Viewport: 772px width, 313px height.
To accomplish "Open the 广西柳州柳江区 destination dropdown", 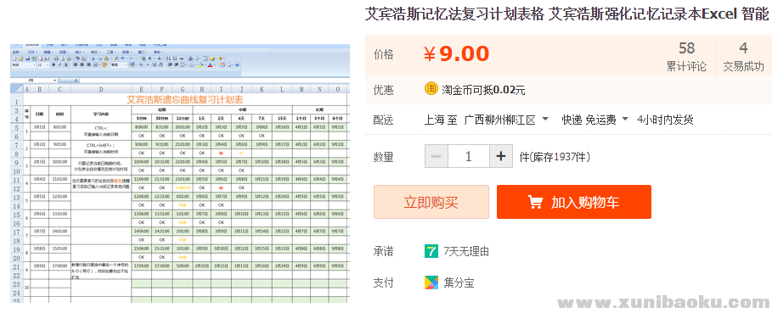I will 507,120.
